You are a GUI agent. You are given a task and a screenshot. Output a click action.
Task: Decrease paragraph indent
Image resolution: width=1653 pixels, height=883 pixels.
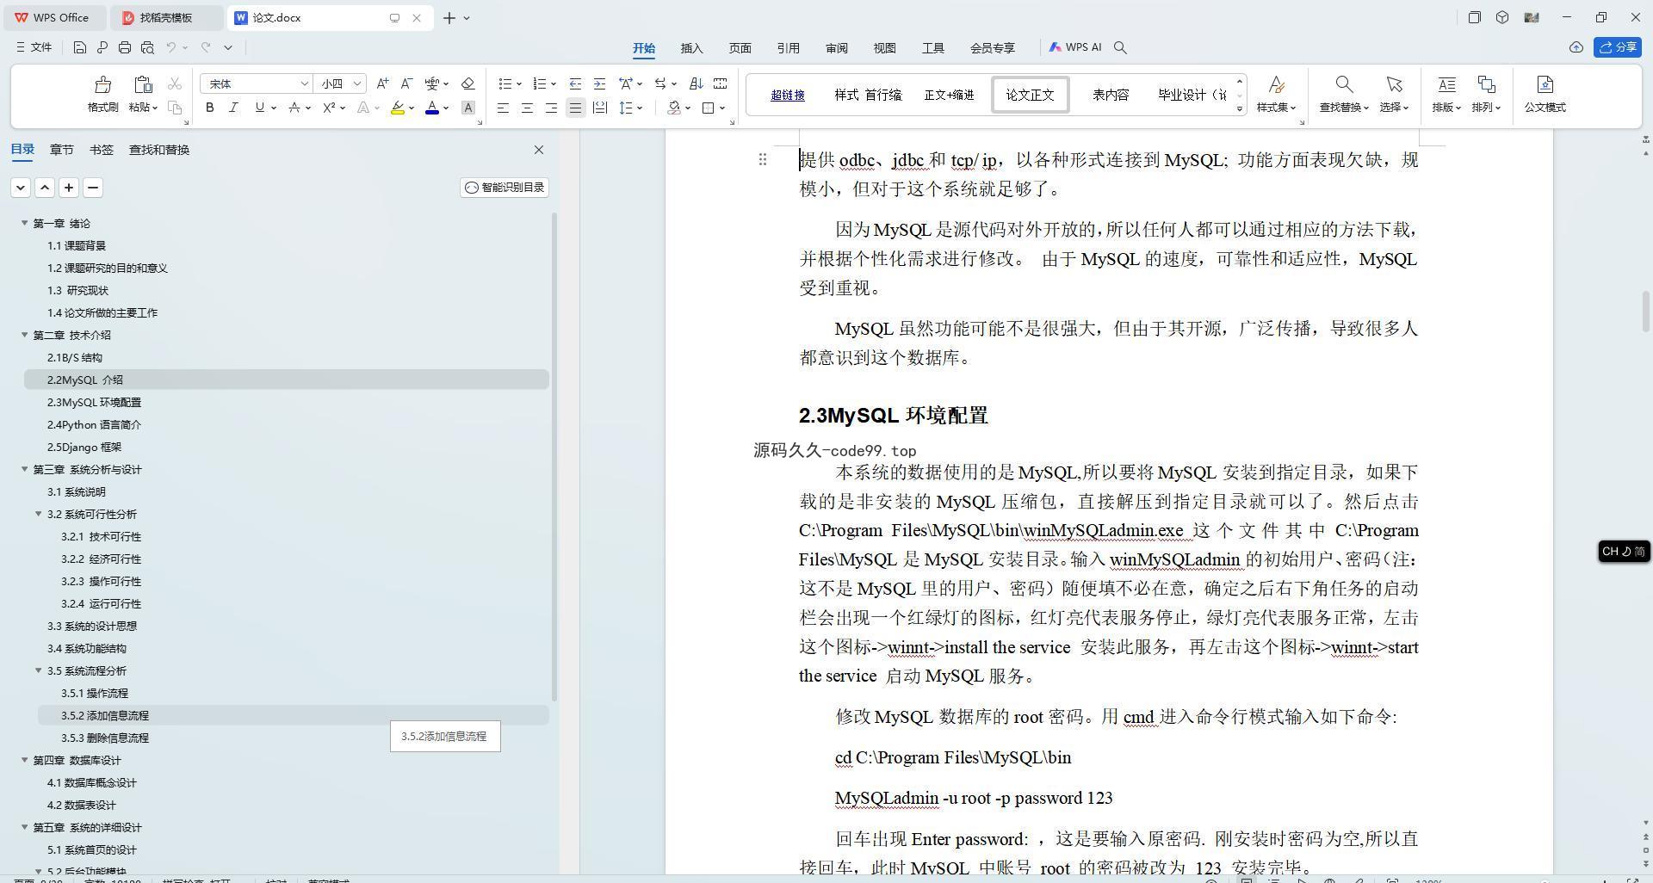coord(575,83)
